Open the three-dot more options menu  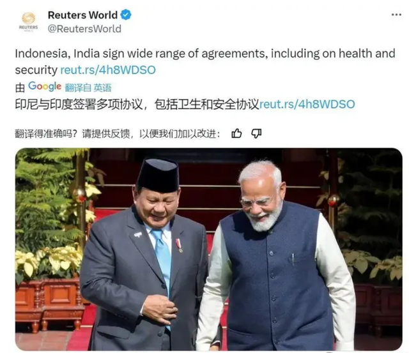click(396, 15)
